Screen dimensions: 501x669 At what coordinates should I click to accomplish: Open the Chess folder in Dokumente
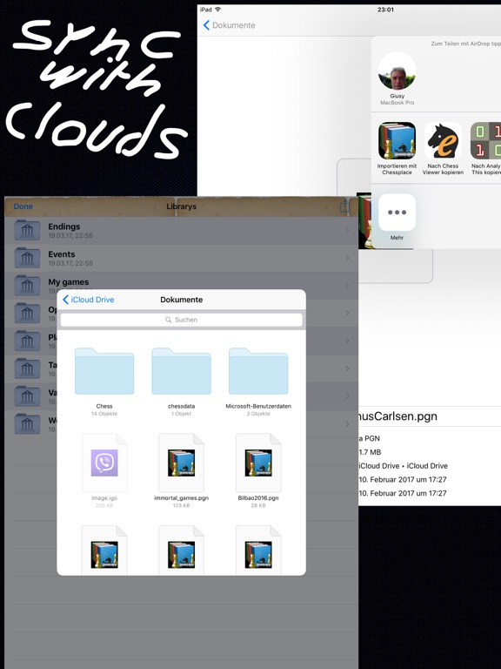pyautogui.click(x=104, y=371)
